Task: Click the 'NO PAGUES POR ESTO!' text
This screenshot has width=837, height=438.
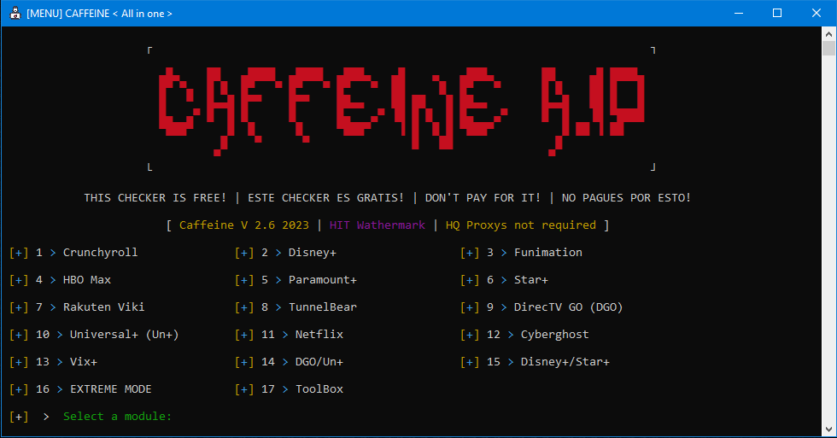Action: (626, 198)
